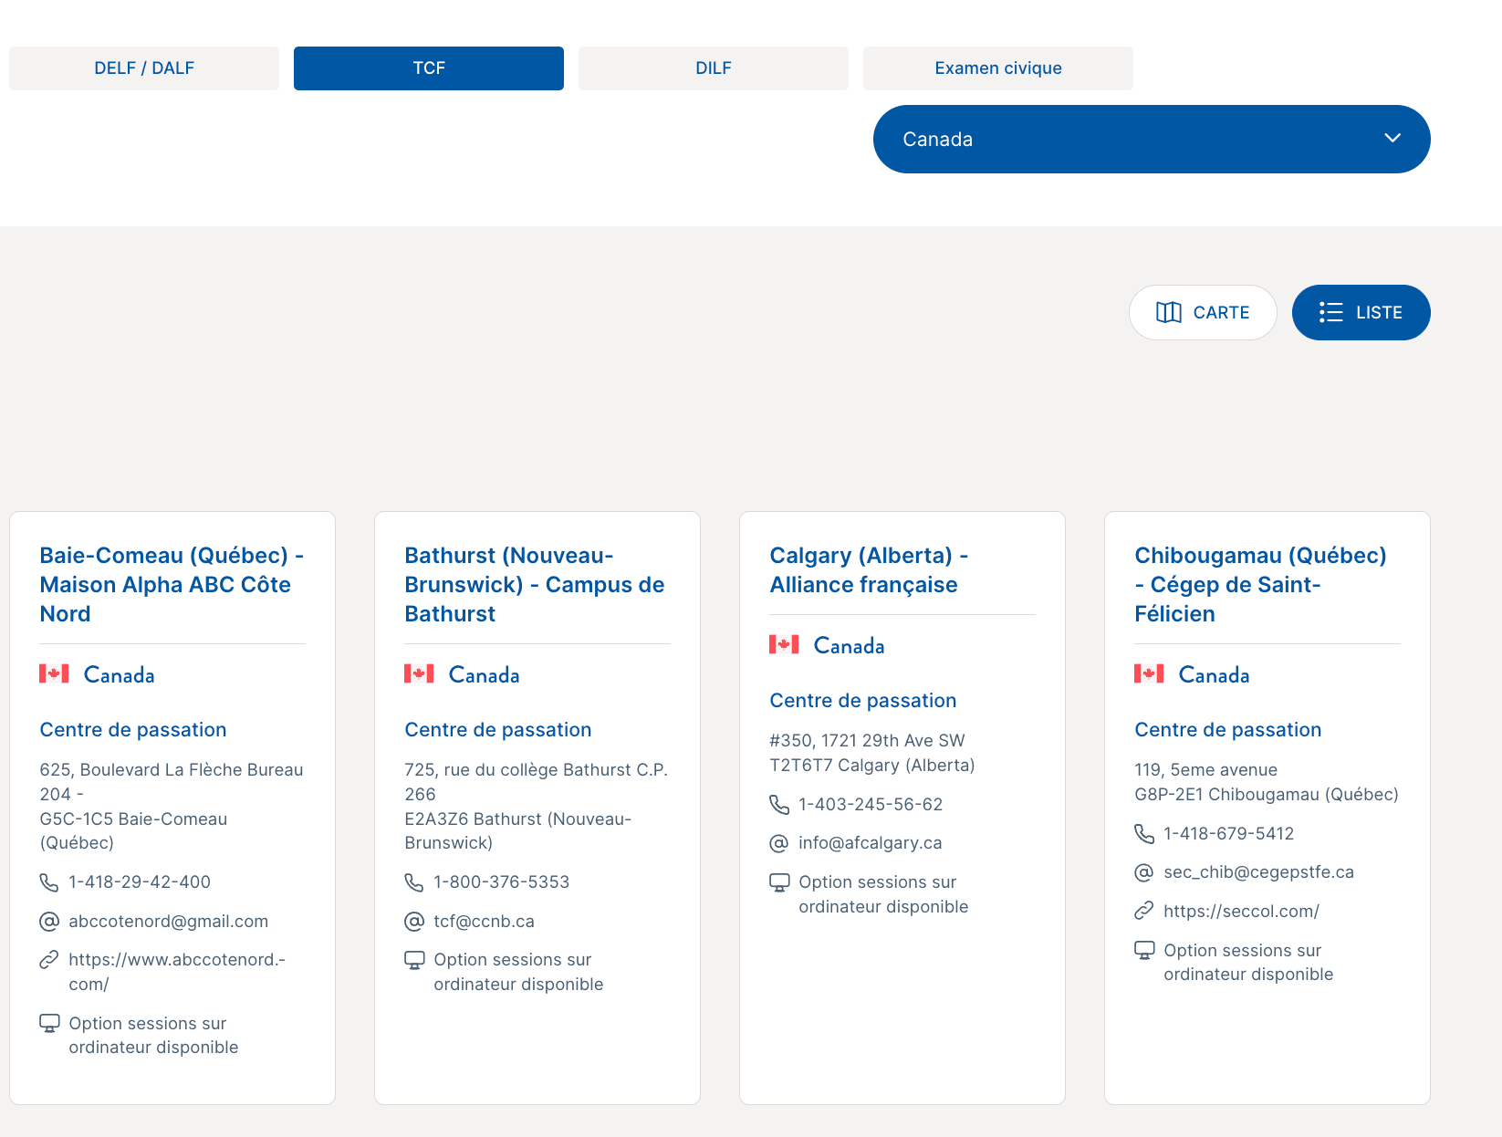Call 1-403-245-56-62 phone number
1502x1137 pixels.
point(871,805)
